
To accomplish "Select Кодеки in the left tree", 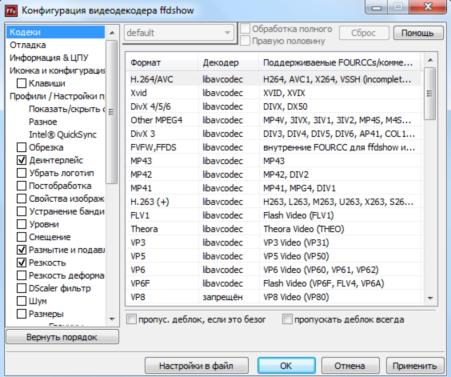I will 55,32.
